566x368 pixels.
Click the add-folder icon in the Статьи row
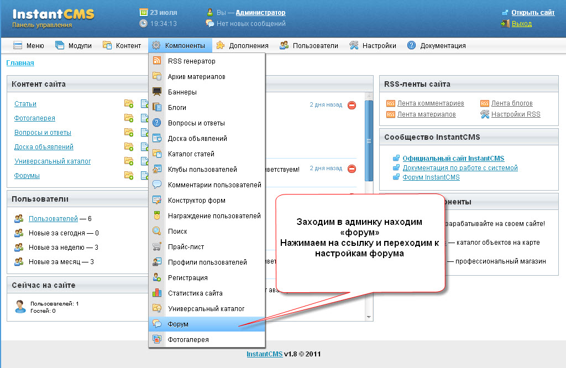pyautogui.click(x=129, y=104)
